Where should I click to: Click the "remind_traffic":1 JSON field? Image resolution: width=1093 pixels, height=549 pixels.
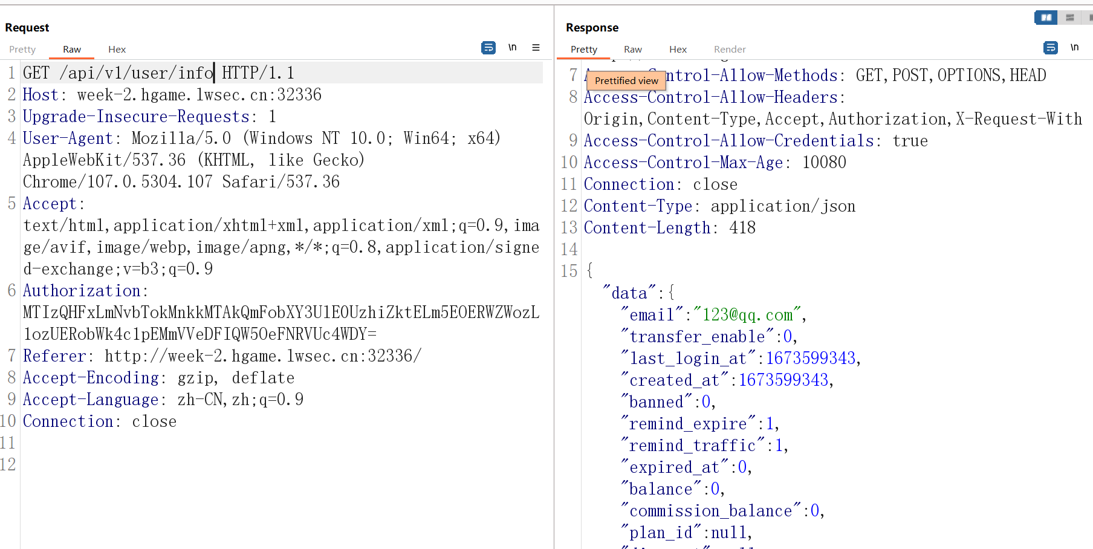(702, 446)
